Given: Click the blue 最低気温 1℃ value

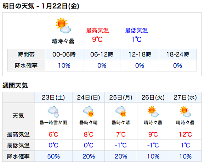Looking at the screenshot, I should (136, 39).
